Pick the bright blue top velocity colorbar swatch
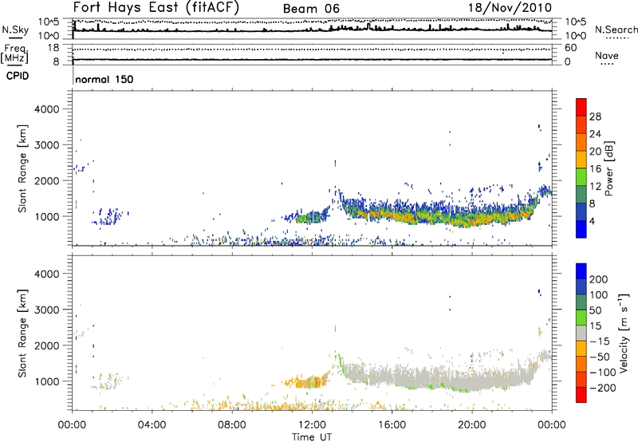 pyautogui.click(x=581, y=271)
